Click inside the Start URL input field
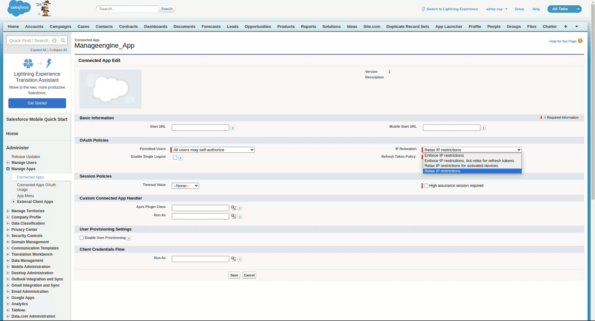Image resolution: width=595 pixels, height=321 pixels. coord(200,127)
